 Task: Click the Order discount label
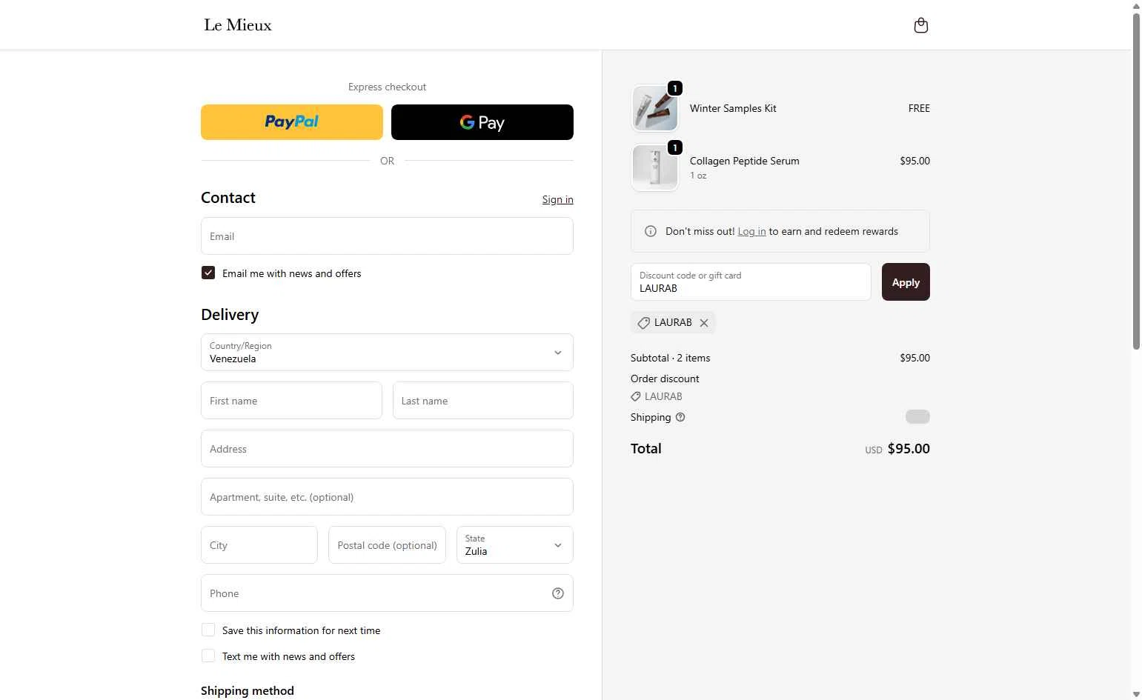tap(665, 379)
